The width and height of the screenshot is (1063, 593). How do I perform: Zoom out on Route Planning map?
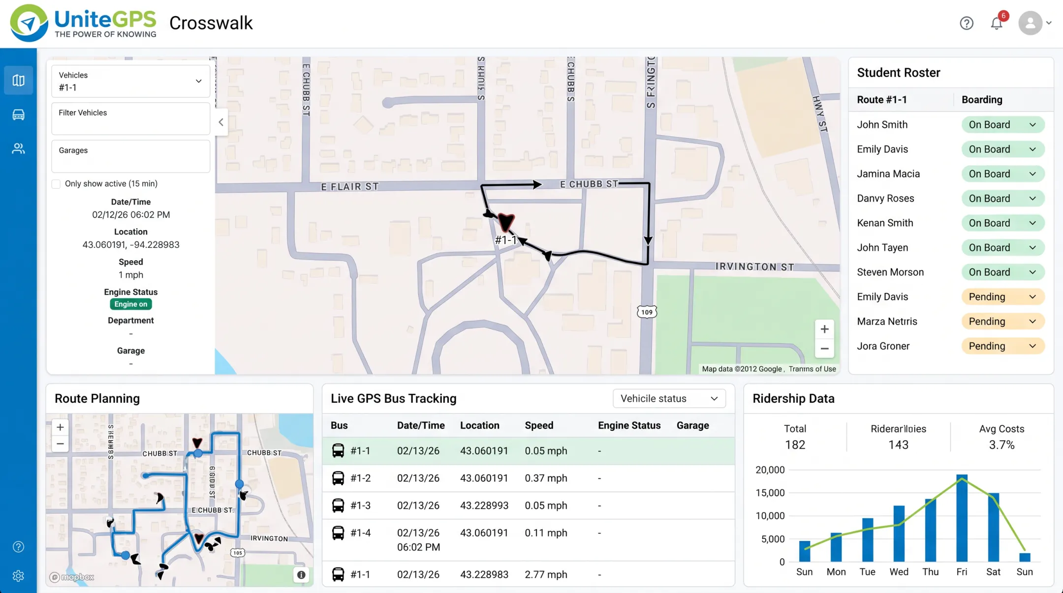60,444
